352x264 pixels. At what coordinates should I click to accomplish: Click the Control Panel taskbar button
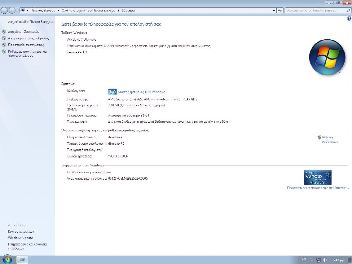(x=22, y=260)
